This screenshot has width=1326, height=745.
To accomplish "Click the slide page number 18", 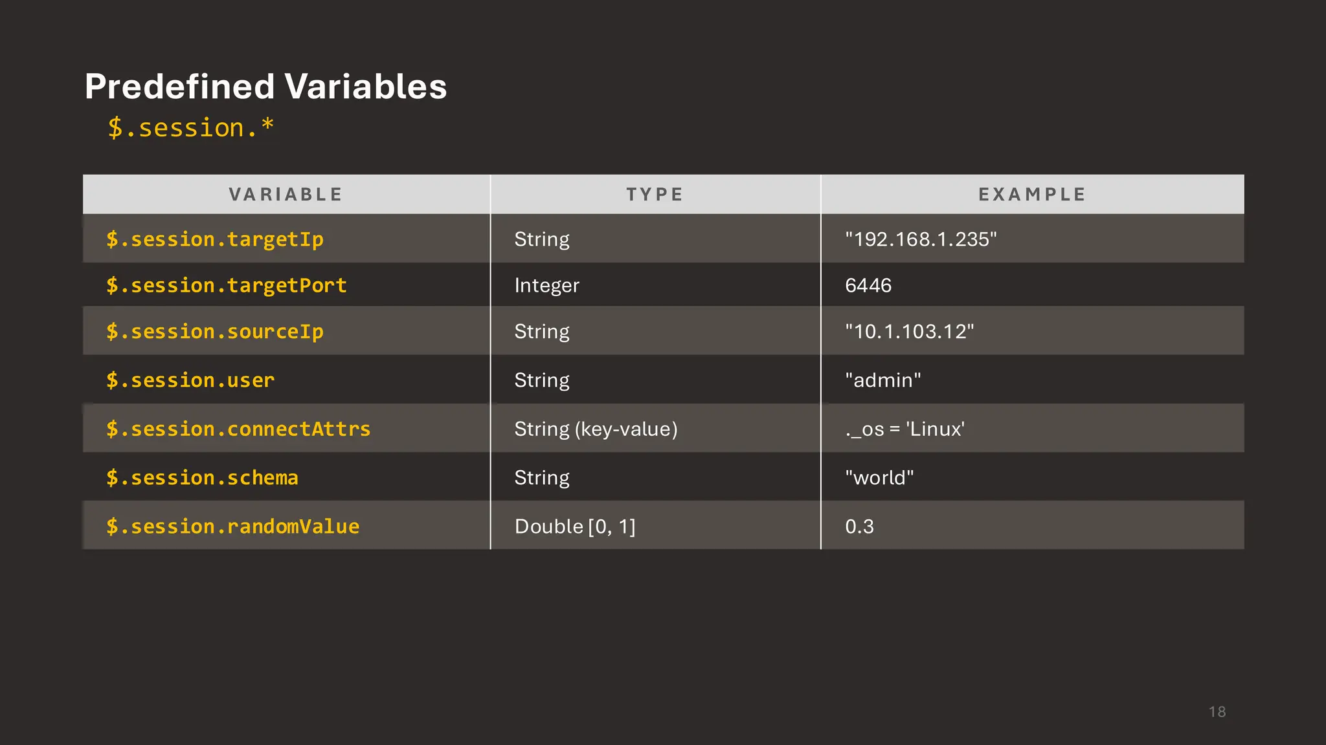I will (1217, 712).
